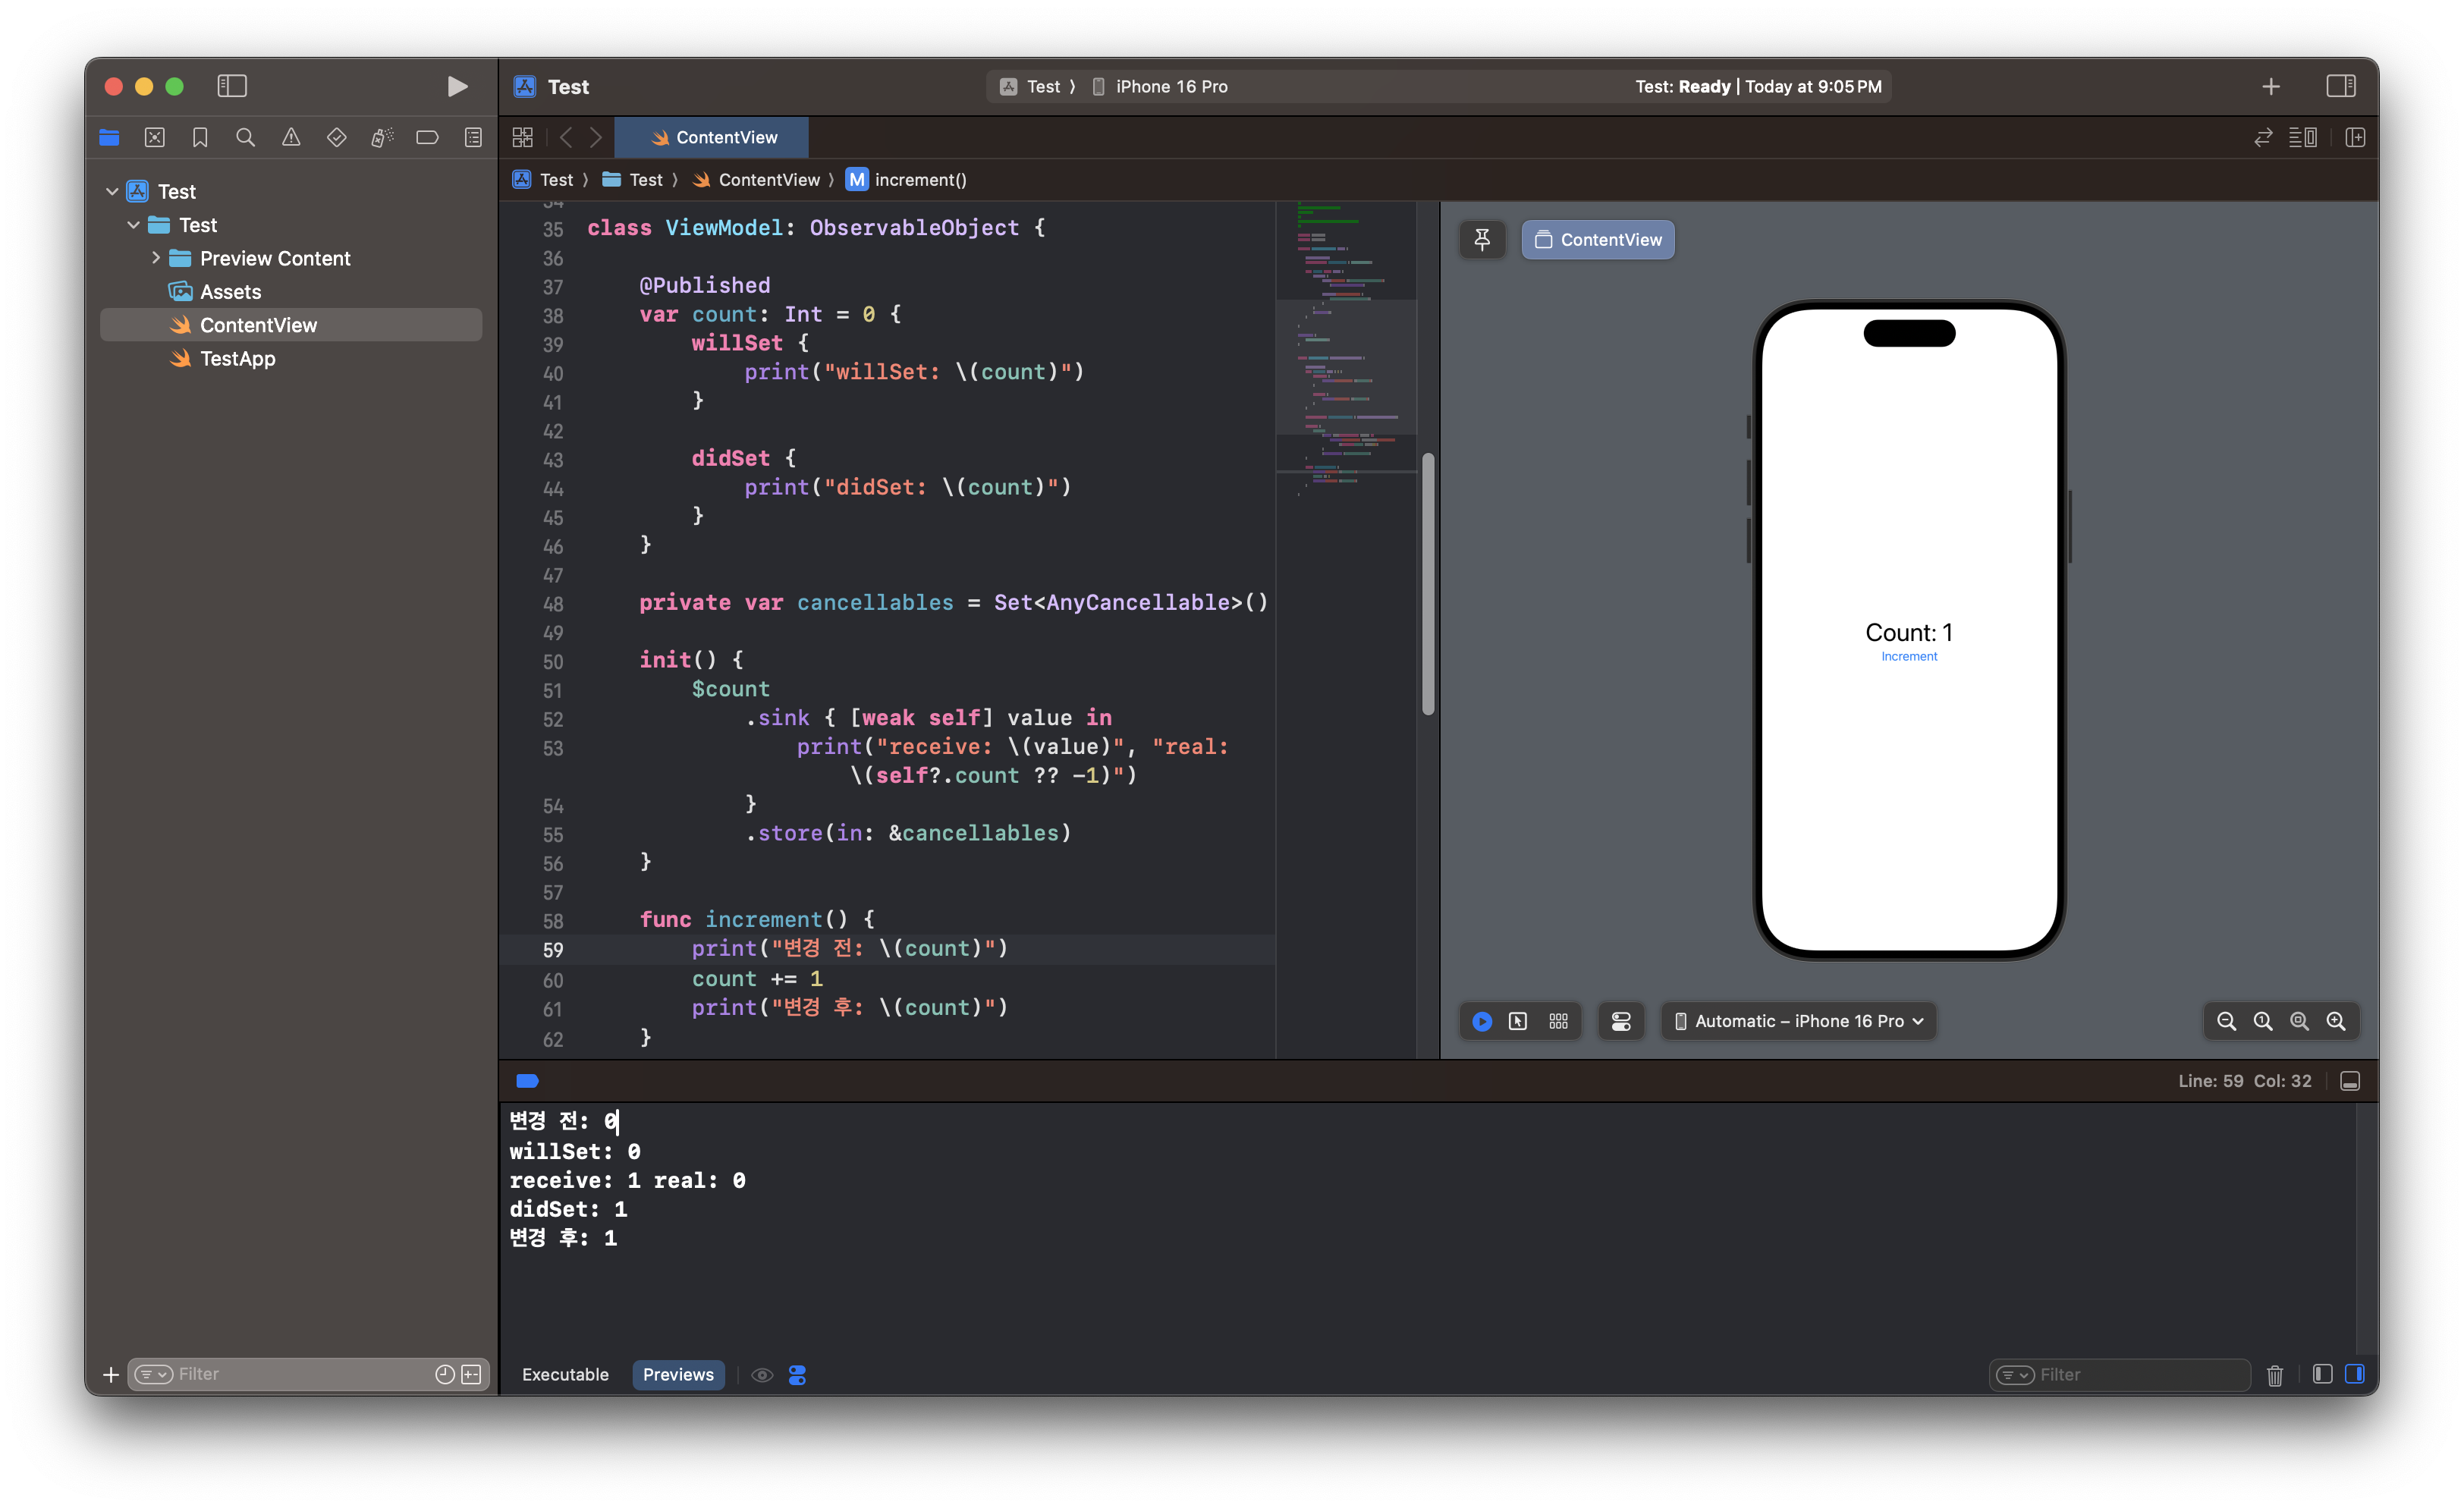Switch to the Executable console tab

(x=565, y=1375)
